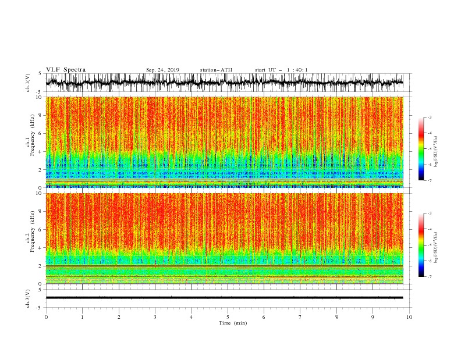This screenshot has height=356, width=461.
Task: Click the ch.1 spectrogram panel
Action: tap(224, 142)
